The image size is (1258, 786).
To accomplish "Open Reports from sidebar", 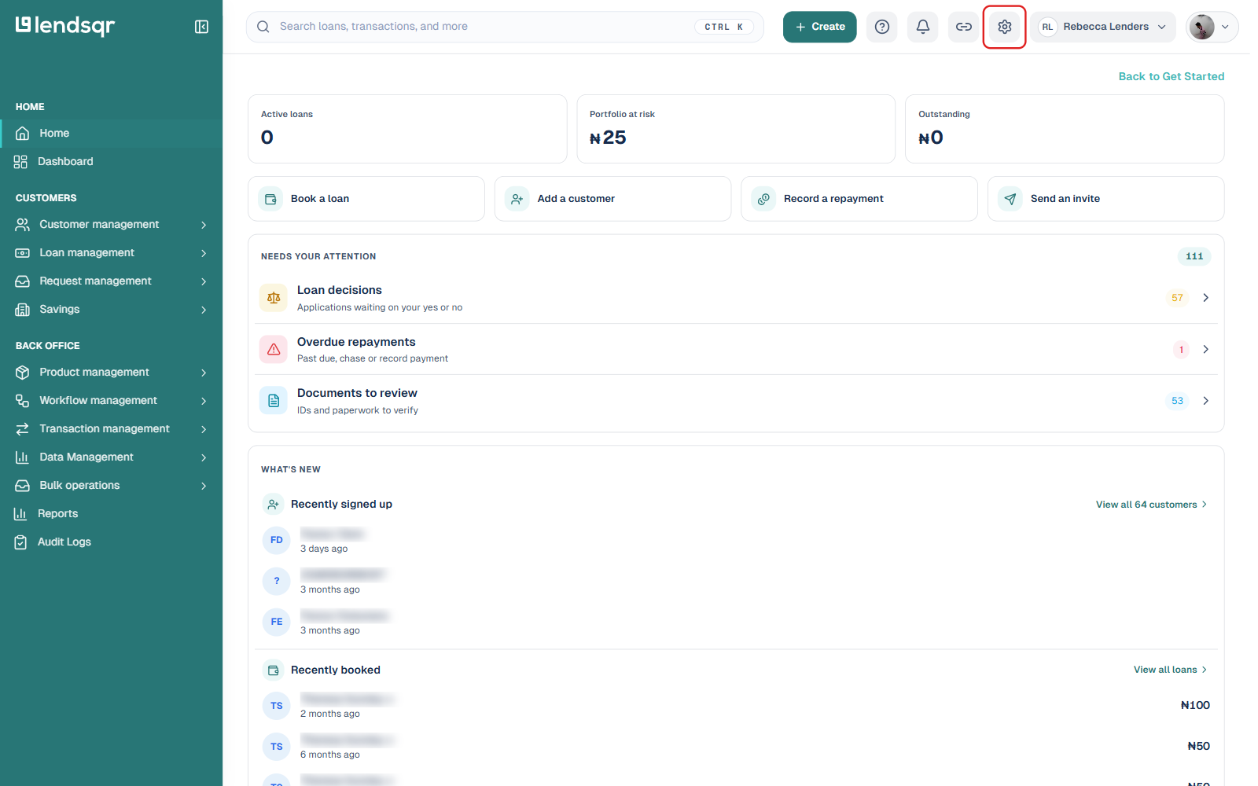I will (112, 513).
